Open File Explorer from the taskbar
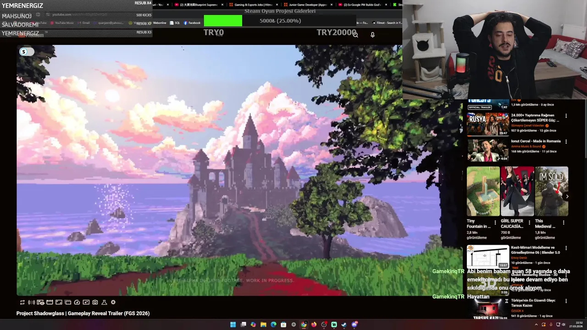 pos(263,324)
